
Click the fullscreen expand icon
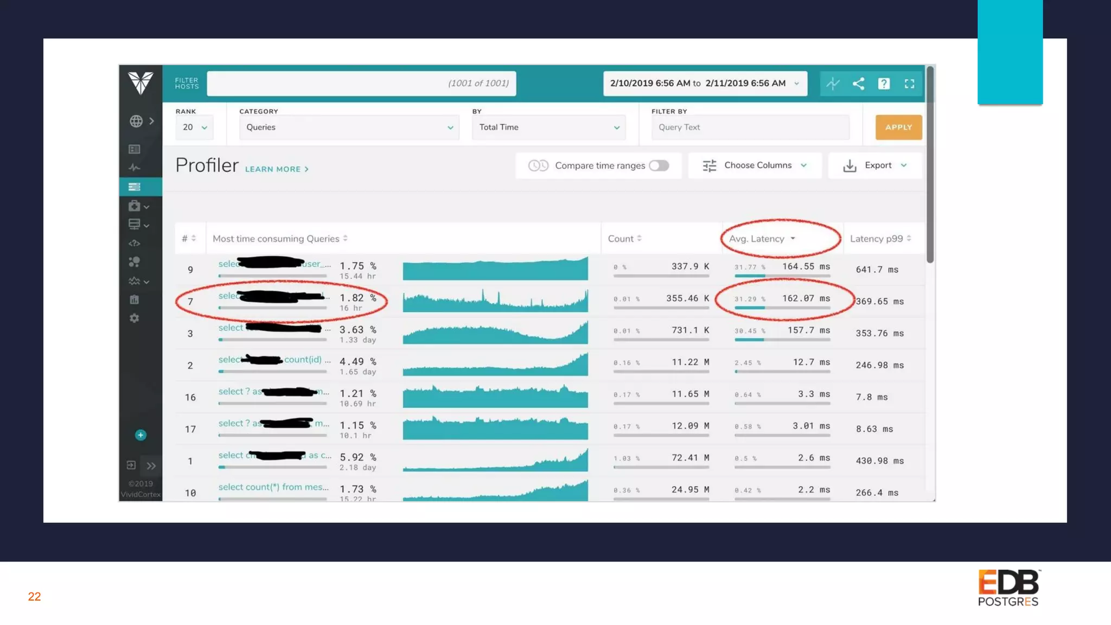click(x=909, y=84)
